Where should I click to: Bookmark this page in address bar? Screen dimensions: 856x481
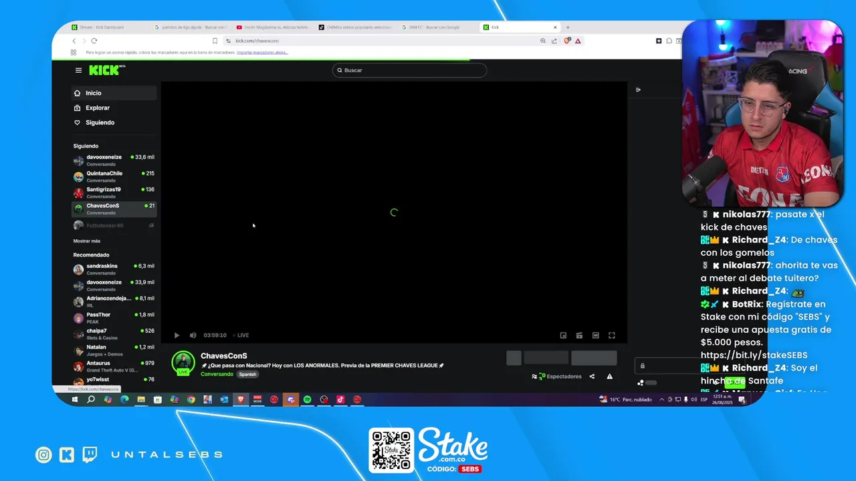click(215, 41)
